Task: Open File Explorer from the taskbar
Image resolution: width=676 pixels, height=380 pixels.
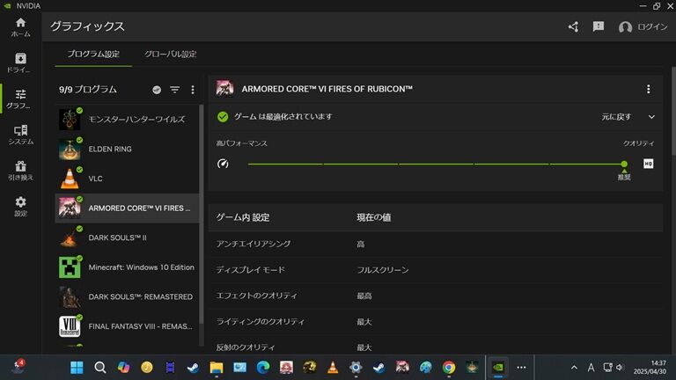Action: pos(217,368)
